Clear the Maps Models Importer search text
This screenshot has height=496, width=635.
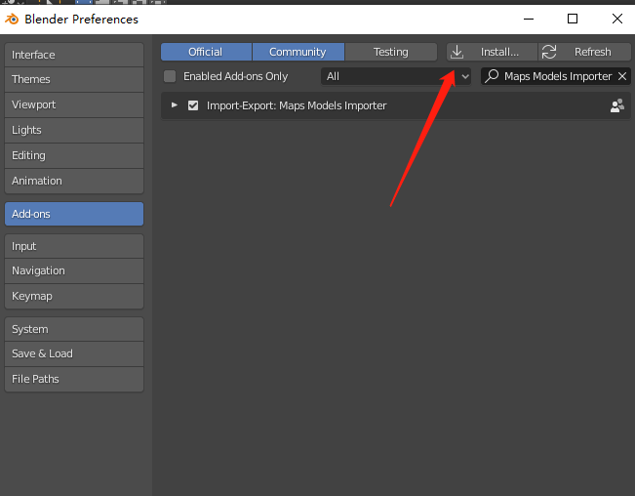tap(622, 76)
